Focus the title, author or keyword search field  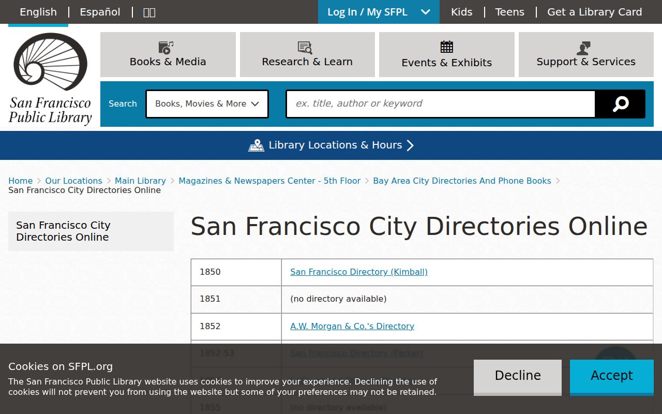[x=441, y=104]
